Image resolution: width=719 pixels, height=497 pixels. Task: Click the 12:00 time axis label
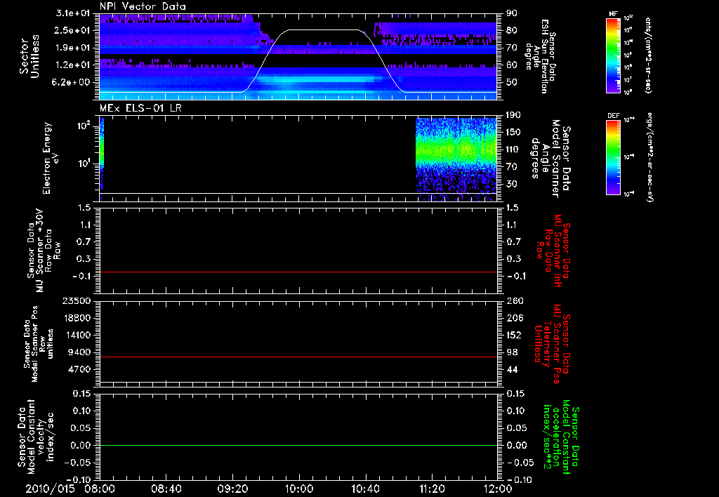[x=498, y=488]
